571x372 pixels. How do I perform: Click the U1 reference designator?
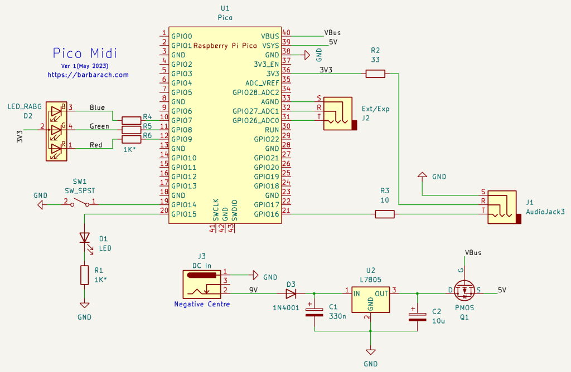225,8
